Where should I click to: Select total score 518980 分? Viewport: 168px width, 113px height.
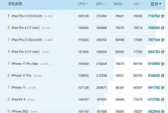click(x=156, y=64)
